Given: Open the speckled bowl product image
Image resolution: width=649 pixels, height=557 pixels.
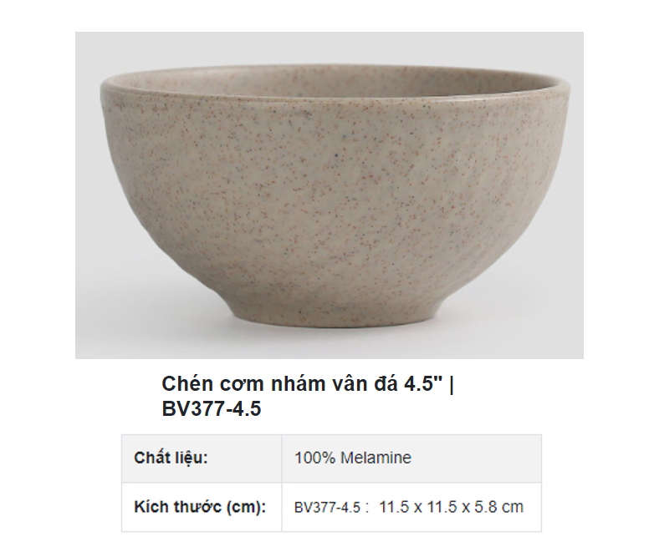Looking at the screenshot, I should [329, 195].
